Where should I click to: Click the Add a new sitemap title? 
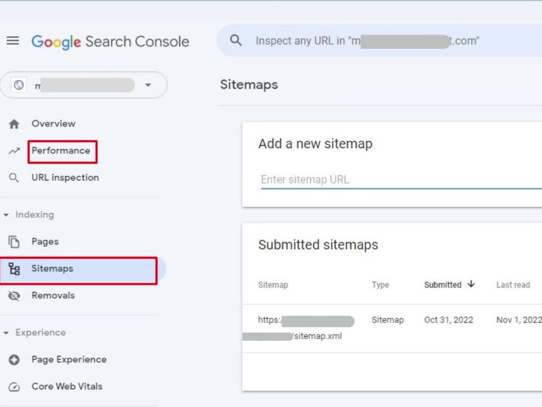[x=315, y=144]
